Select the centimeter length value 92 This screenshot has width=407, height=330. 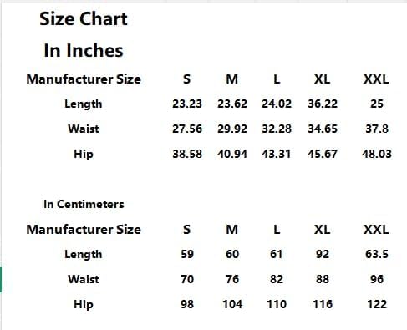click(323, 254)
